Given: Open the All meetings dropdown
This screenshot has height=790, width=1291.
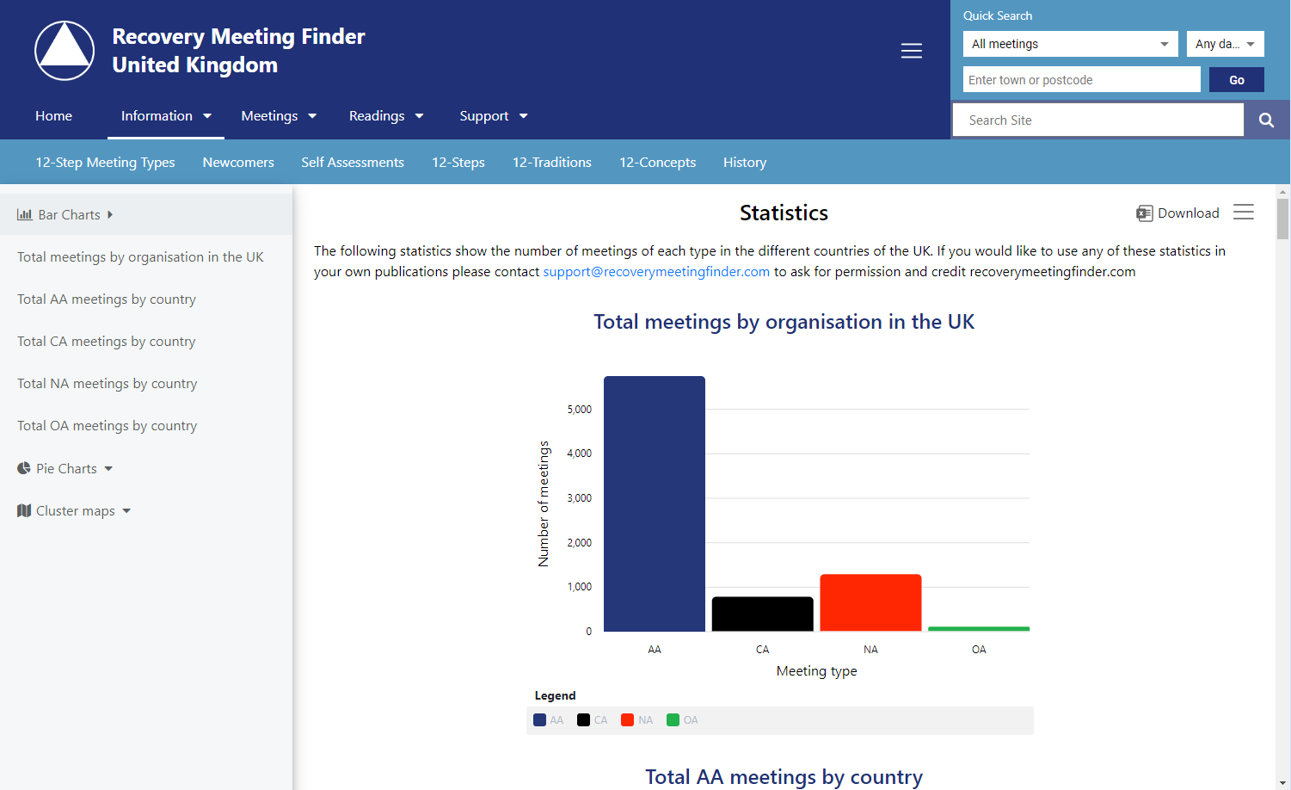Looking at the screenshot, I should (1070, 44).
